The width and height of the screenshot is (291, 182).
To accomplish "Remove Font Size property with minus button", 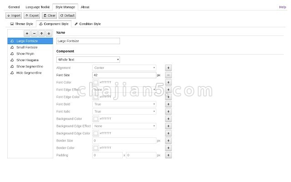I will point(168,75).
